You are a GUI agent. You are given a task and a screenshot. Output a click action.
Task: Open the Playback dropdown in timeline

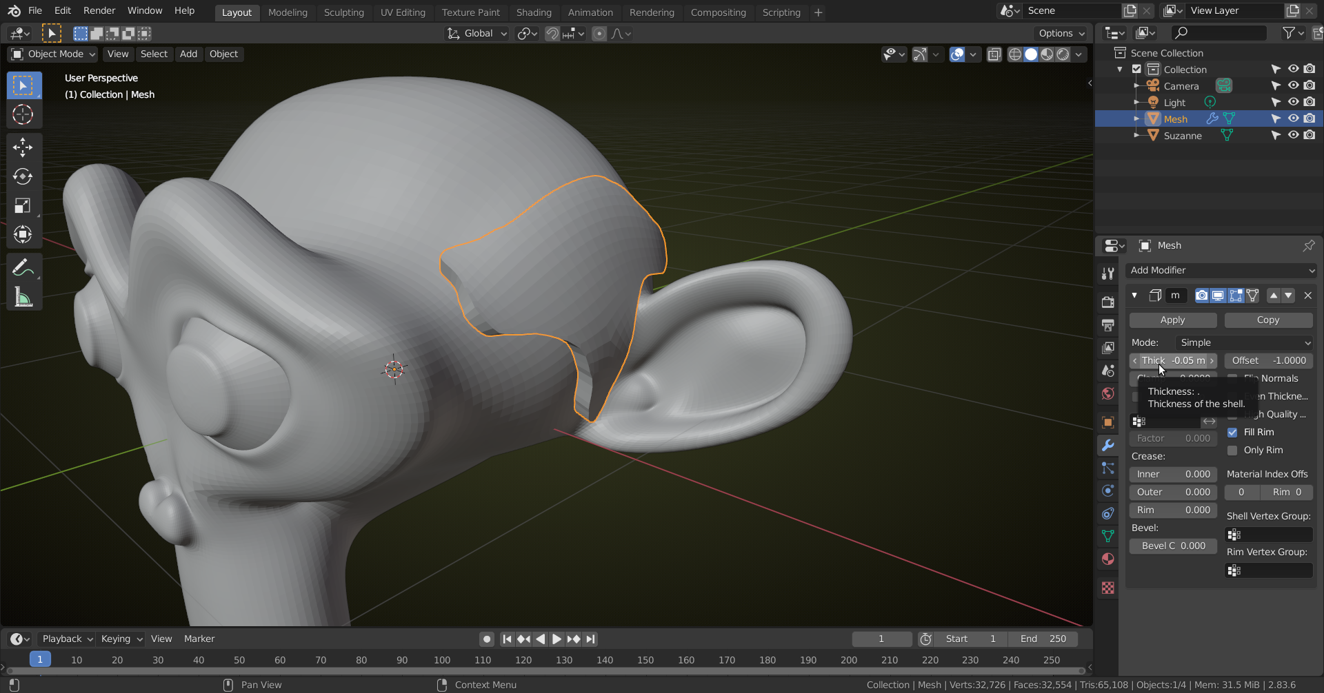[66, 639]
